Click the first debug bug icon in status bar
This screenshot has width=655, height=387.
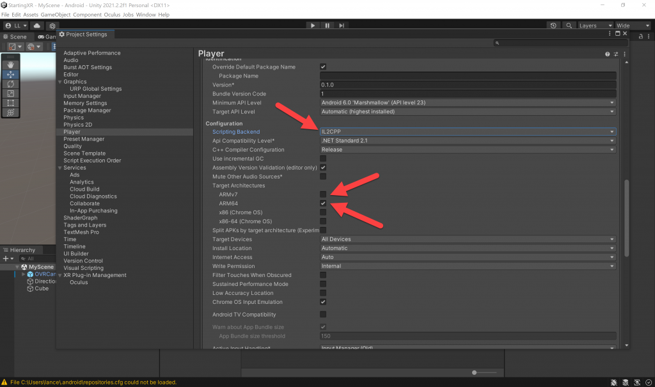click(x=613, y=383)
